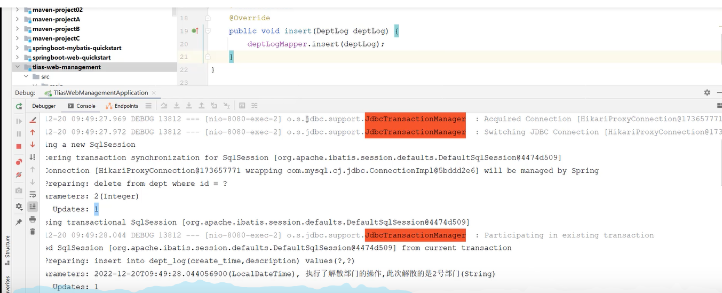The image size is (722, 293).
Task: Open View Breakpoints icon in debug sidebar
Action: pyautogui.click(x=19, y=162)
